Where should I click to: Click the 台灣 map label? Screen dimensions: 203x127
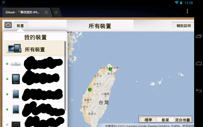pos(104,102)
